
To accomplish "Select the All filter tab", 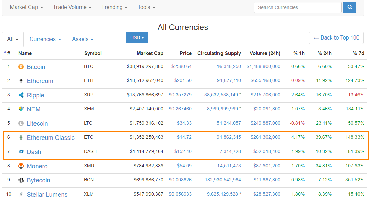I will 13,39.
